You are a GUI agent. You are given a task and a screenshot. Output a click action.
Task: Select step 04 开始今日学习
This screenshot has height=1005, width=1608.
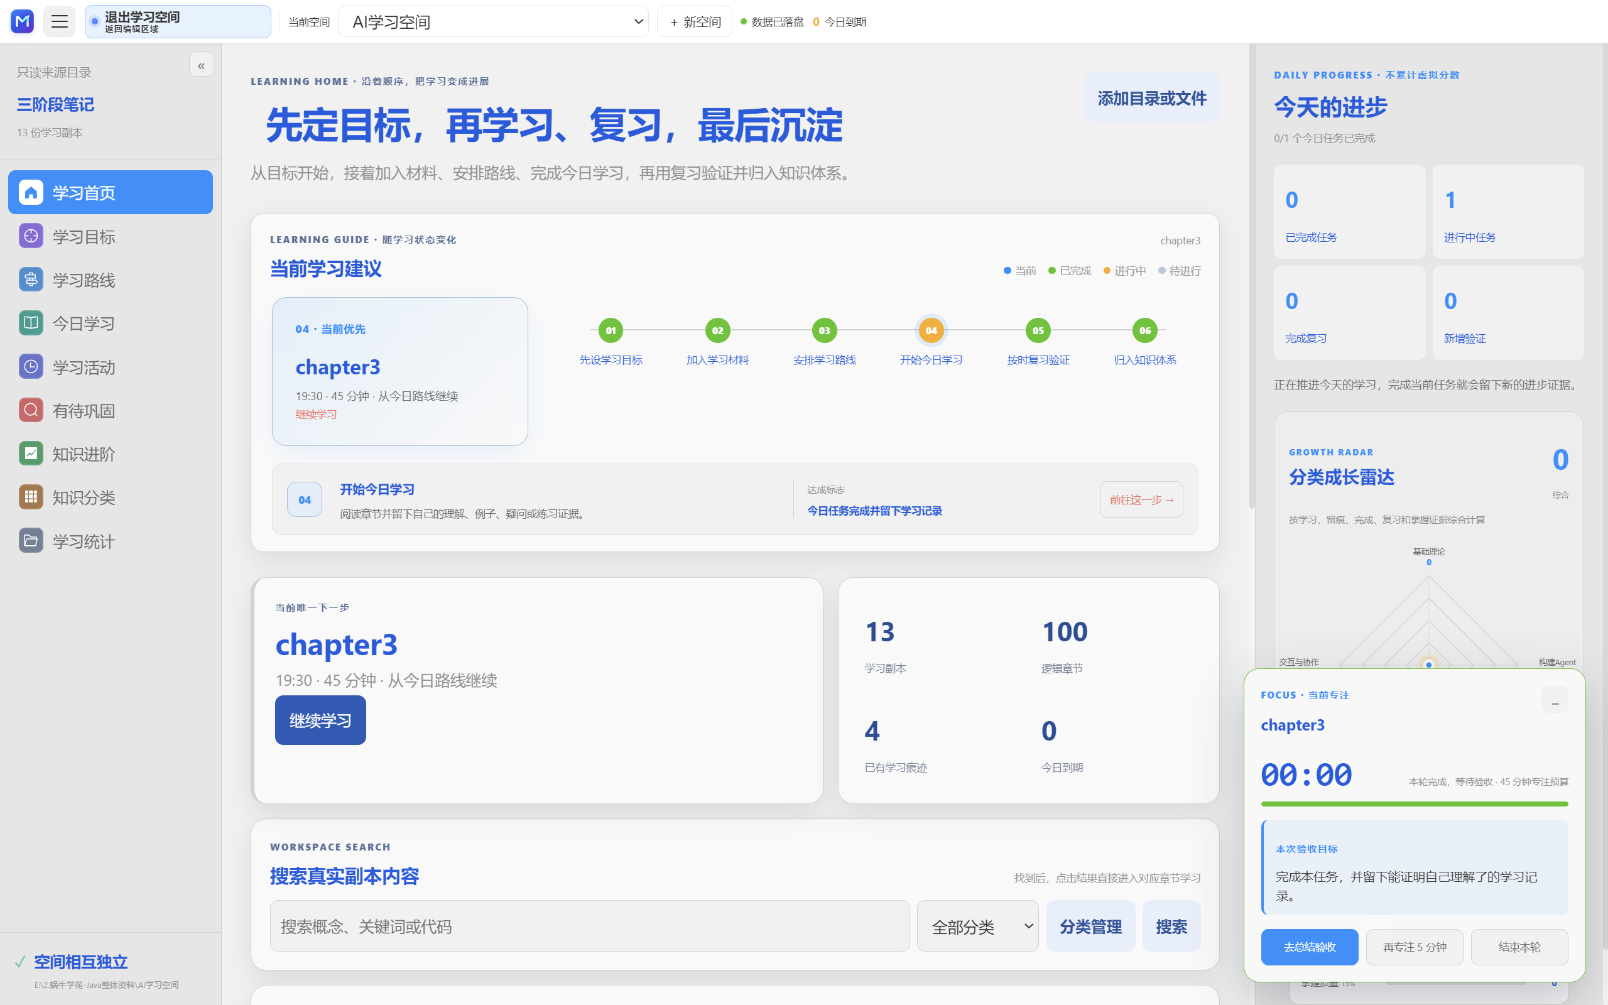(931, 341)
